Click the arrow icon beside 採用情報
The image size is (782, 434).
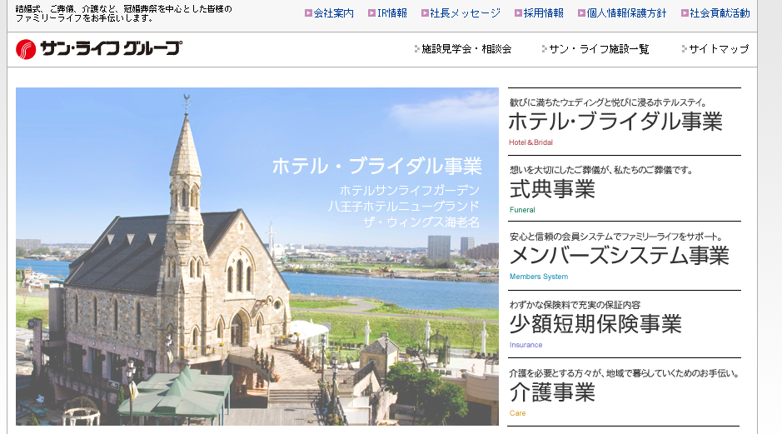(518, 13)
